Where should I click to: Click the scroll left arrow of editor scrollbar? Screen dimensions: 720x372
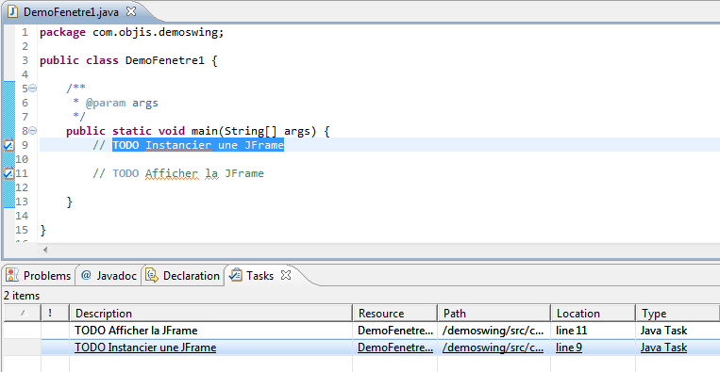pyautogui.click(x=45, y=250)
